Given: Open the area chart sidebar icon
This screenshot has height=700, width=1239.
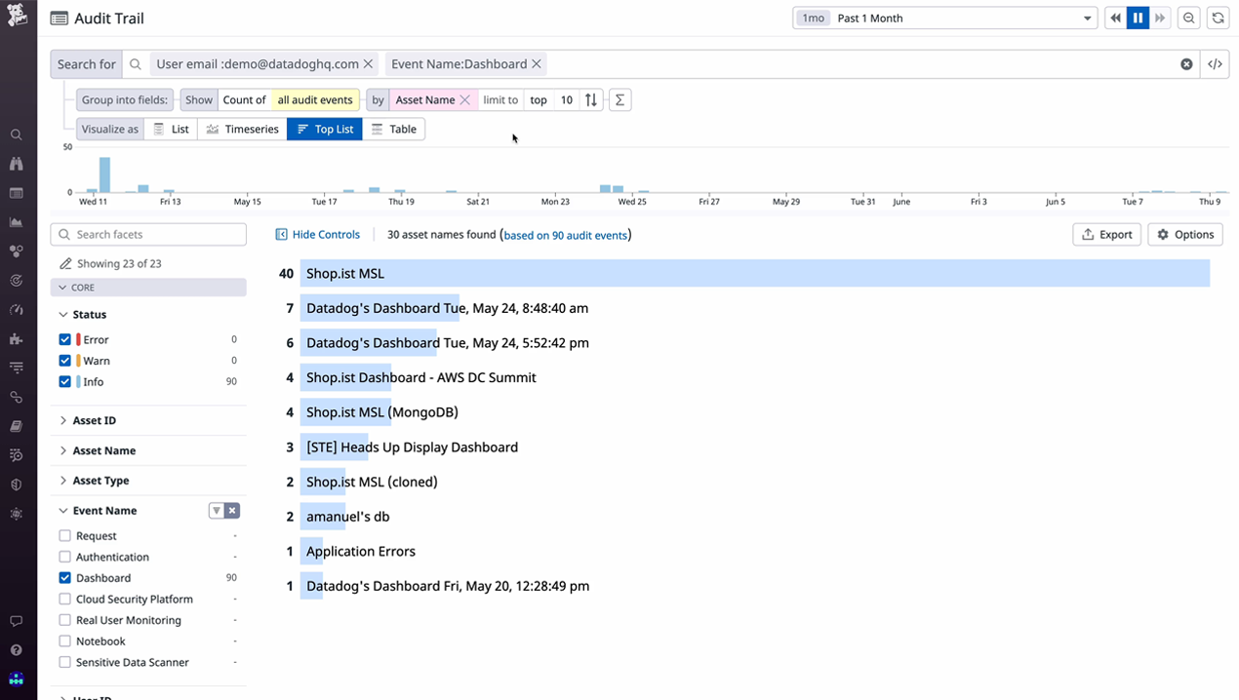Looking at the screenshot, I should point(17,222).
